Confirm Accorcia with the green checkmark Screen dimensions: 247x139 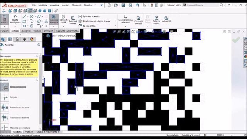(2, 50)
